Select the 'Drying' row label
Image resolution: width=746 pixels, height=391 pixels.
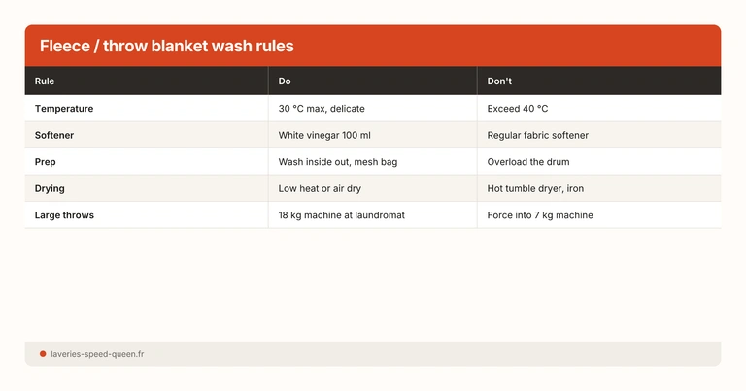[50, 188]
